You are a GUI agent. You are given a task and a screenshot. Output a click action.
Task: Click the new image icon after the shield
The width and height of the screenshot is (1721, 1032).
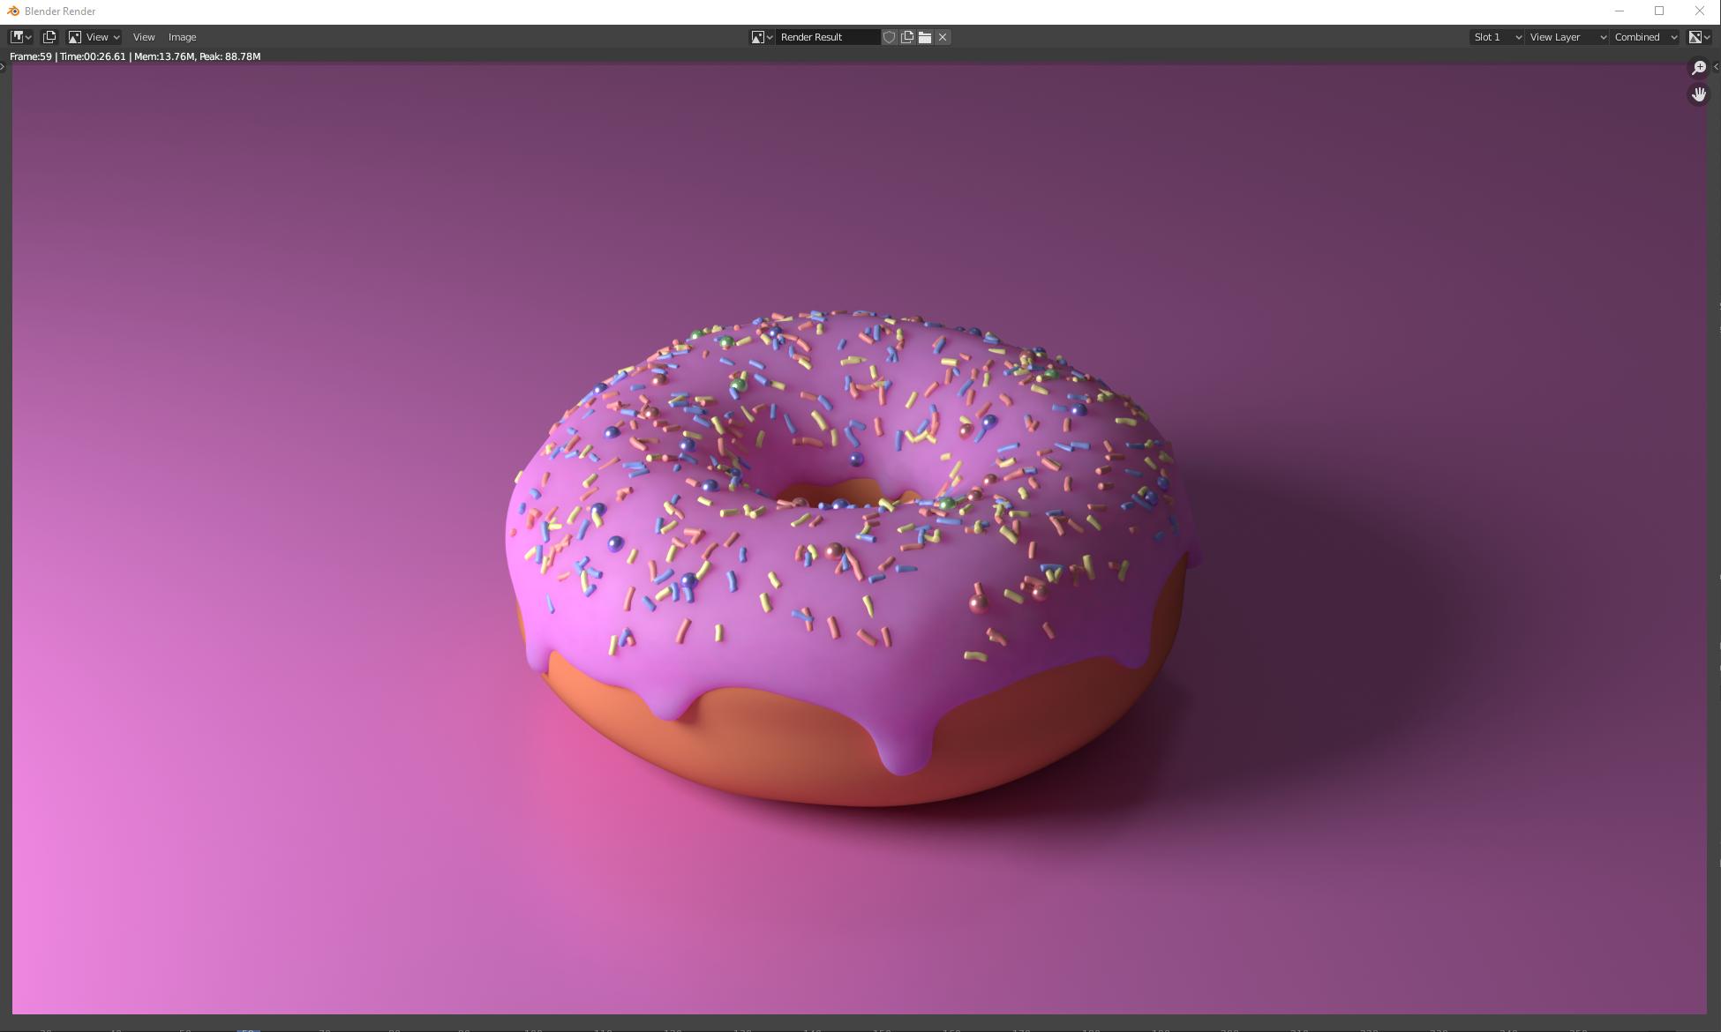pos(907,37)
